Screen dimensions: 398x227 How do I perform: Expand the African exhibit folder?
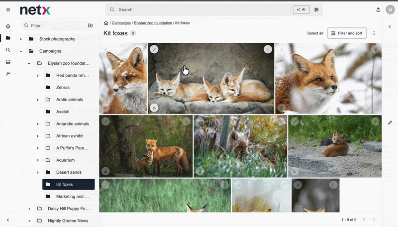(x=38, y=136)
